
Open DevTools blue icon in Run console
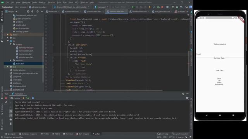tap(33, 98)
